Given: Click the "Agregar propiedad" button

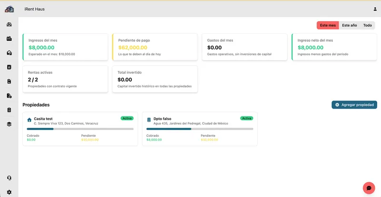Looking at the screenshot, I should click(x=354, y=105).
